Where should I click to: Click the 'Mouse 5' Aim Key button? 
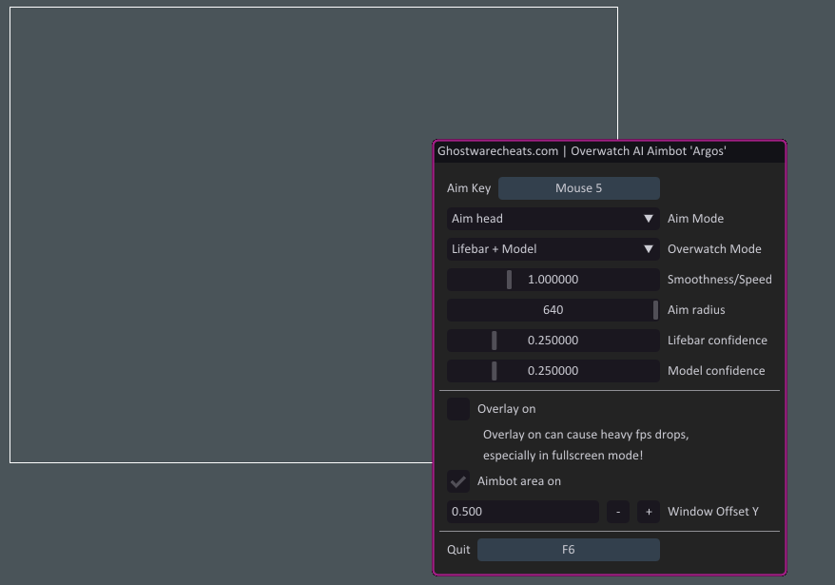click(578, 188)
